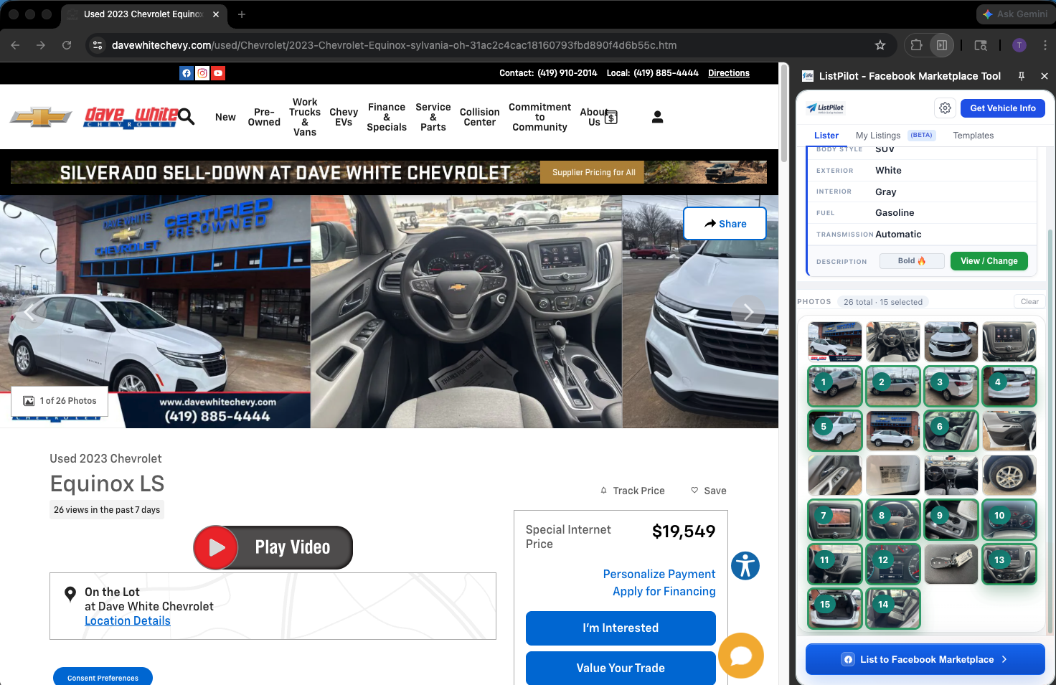Open the dealership YouTube icon

tap(218, 73)
